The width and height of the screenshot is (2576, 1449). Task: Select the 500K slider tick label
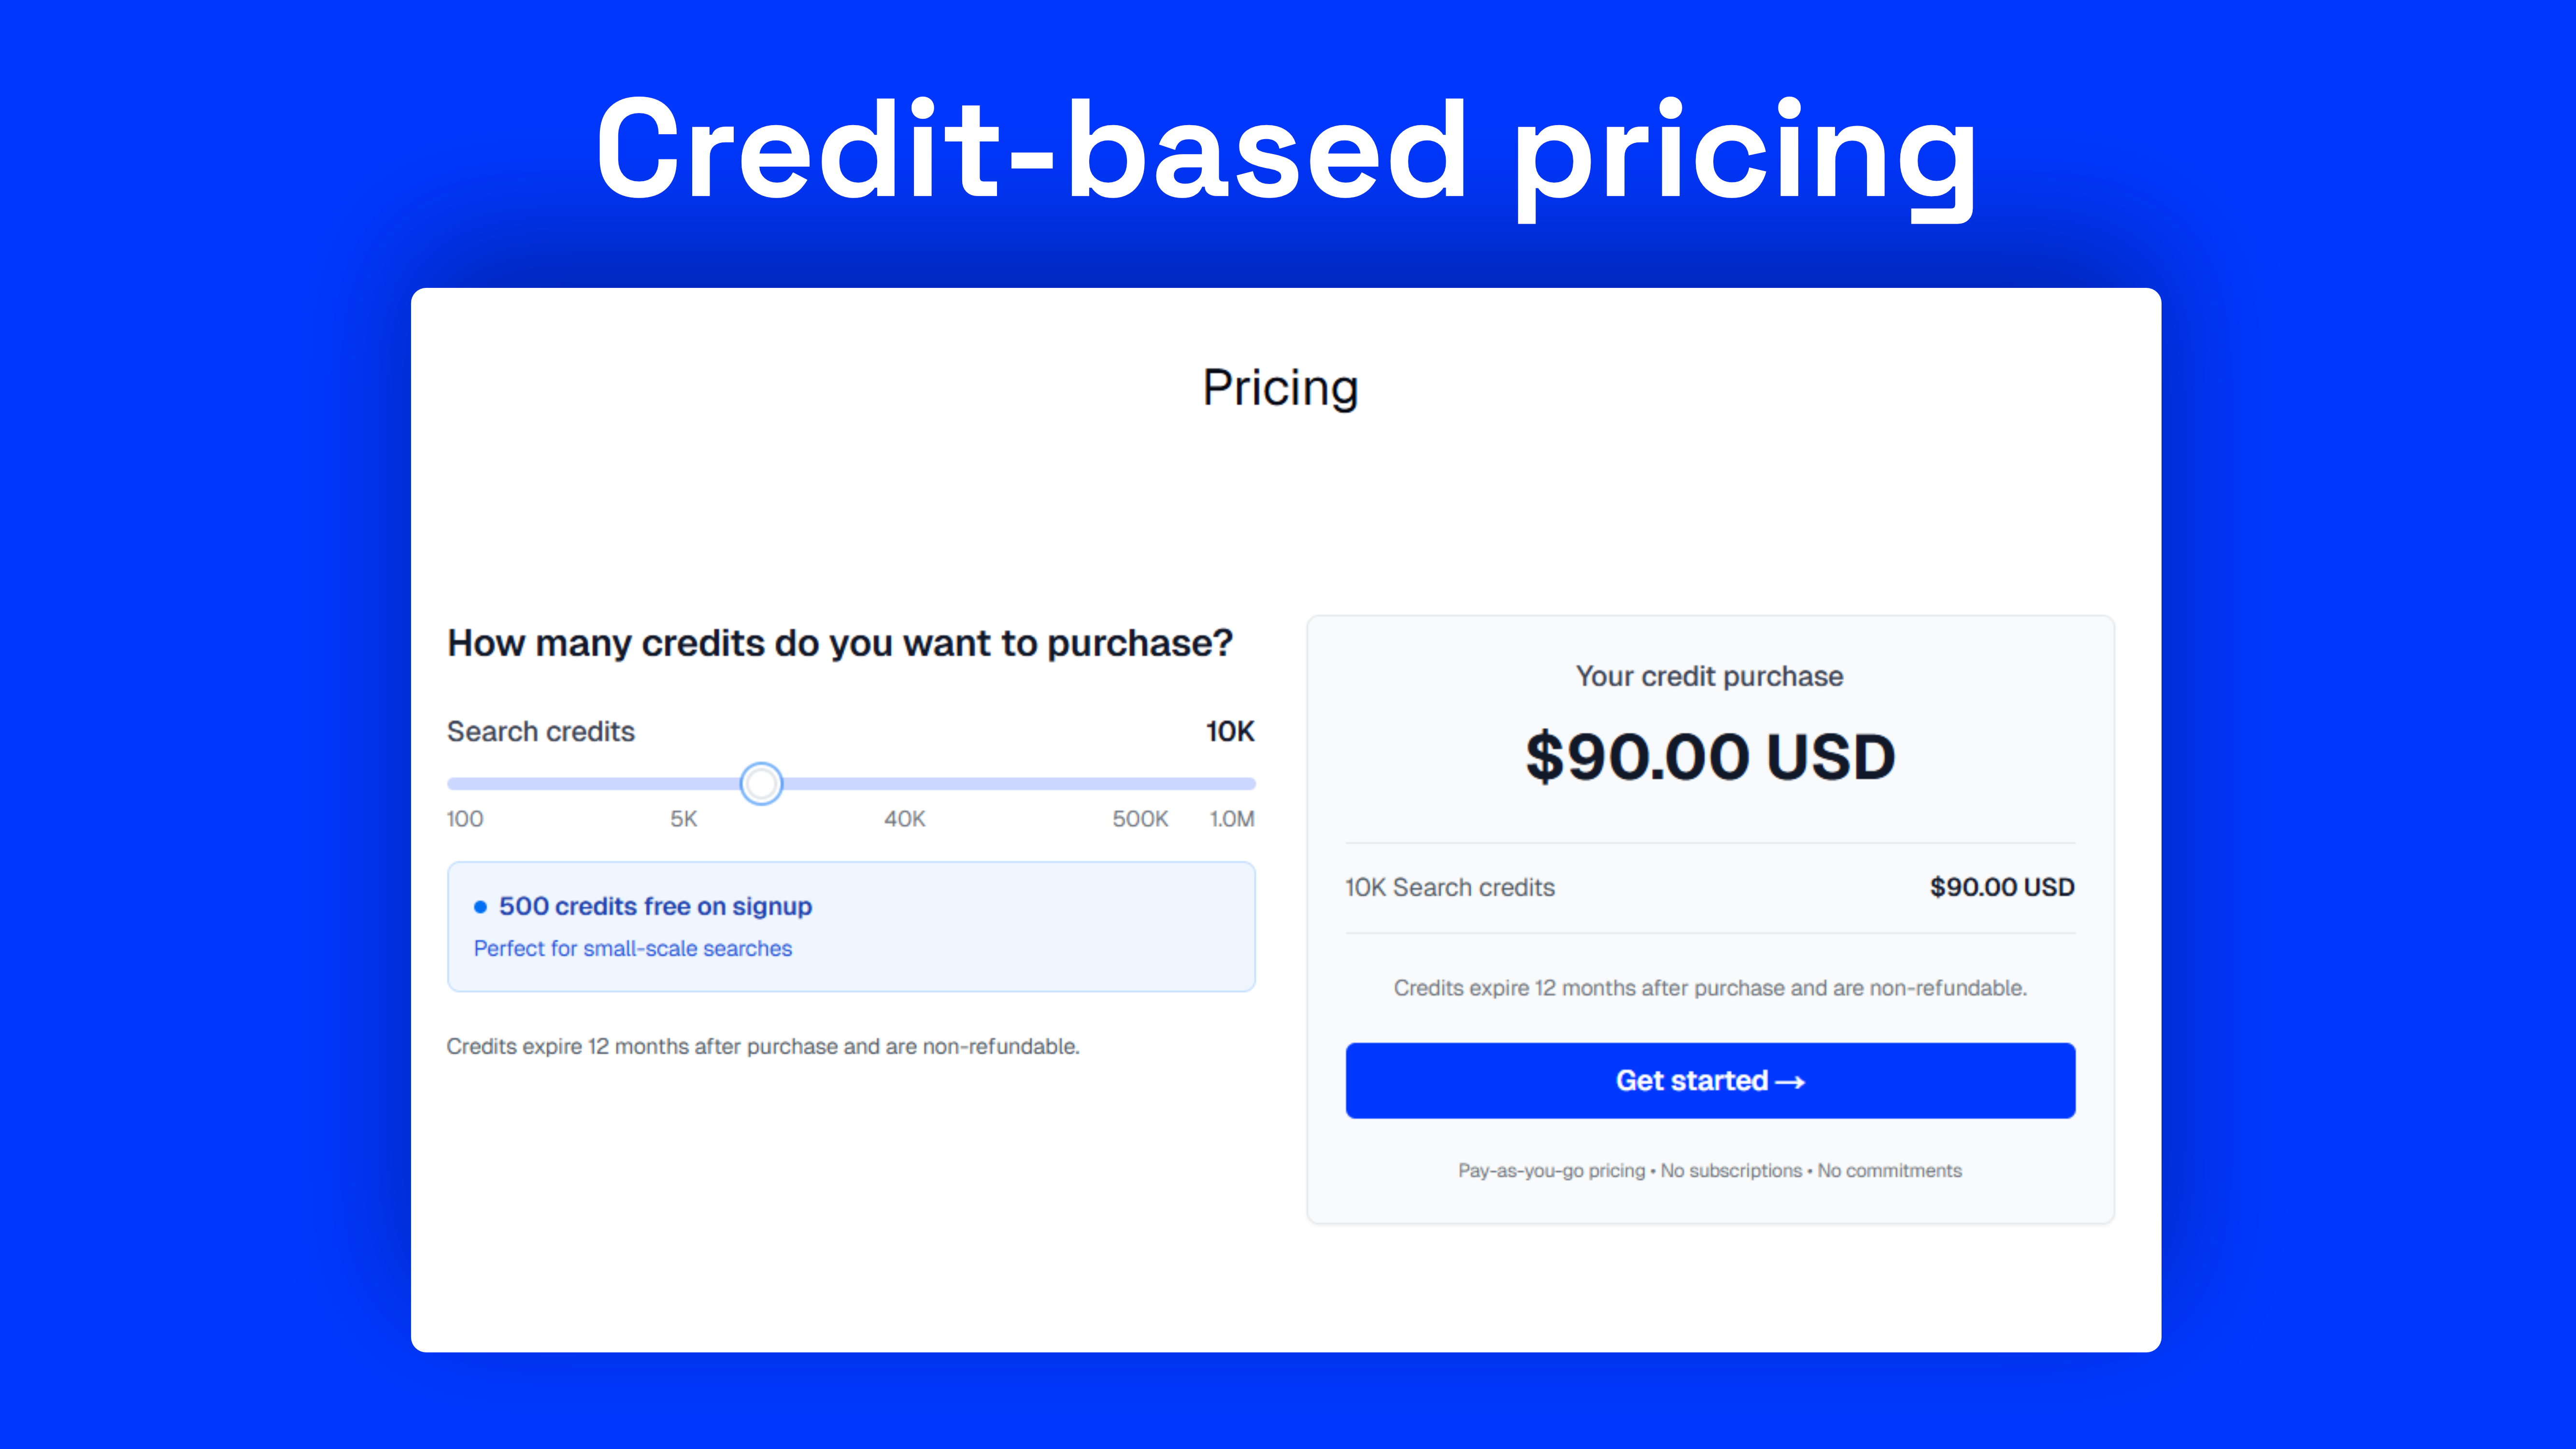(x=1140, y=819)
